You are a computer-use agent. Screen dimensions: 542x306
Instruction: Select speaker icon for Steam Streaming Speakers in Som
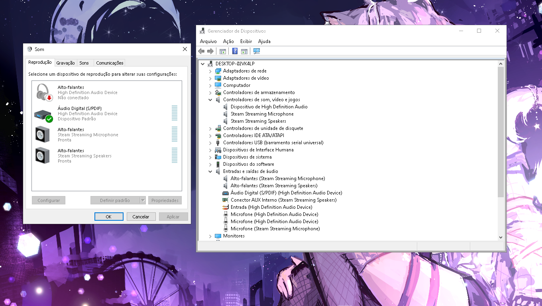[x=42, y=155]
